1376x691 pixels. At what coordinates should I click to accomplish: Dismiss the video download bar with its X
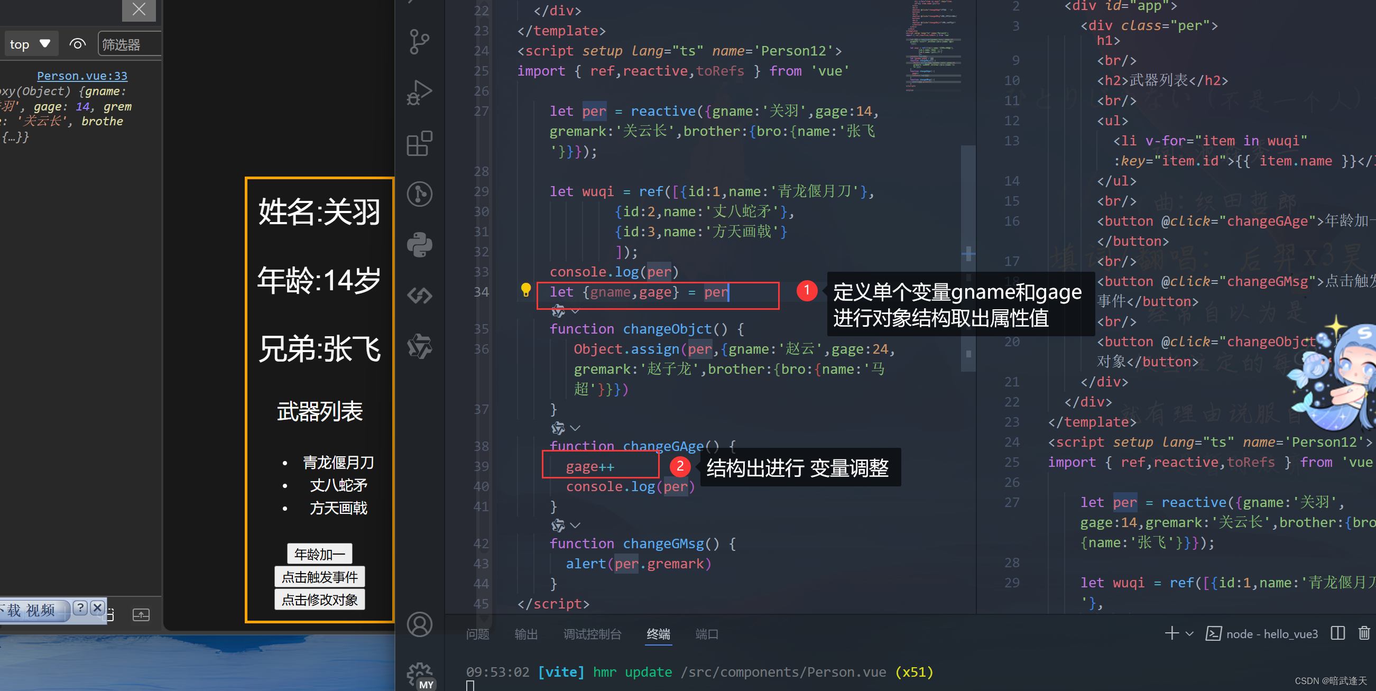97,607
